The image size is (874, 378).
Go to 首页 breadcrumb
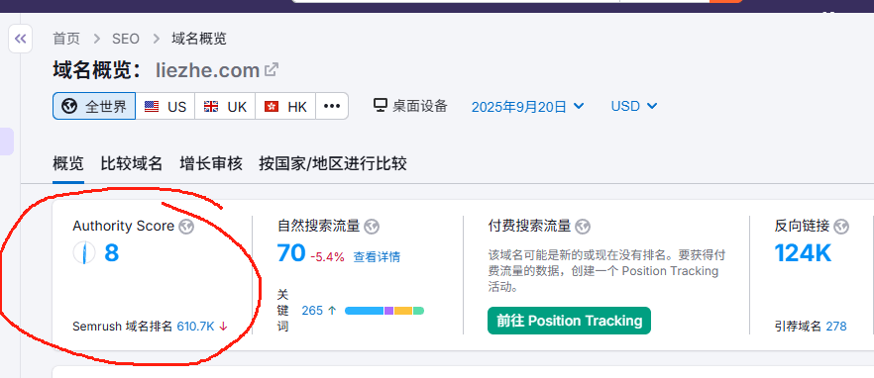tap(66, 39)
